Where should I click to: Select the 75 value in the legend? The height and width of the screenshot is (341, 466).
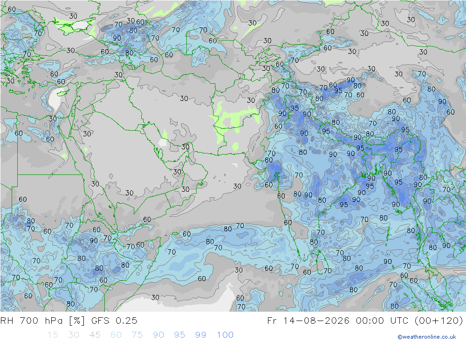pos(137,335)
